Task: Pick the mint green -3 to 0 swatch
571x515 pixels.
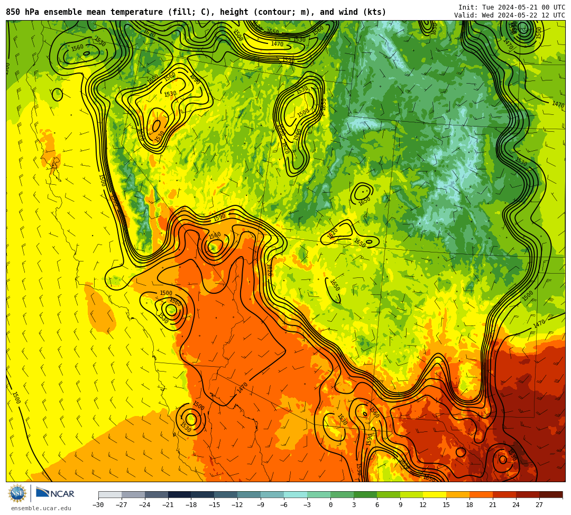Action: point(319,494)
